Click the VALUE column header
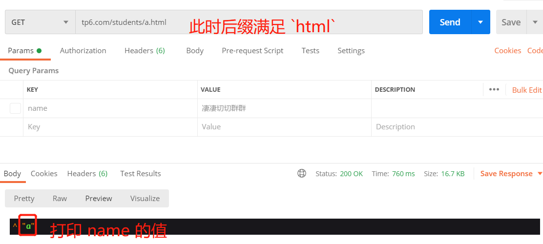The height and width of the screenshot is (244, 543). (x=210, y=90)
